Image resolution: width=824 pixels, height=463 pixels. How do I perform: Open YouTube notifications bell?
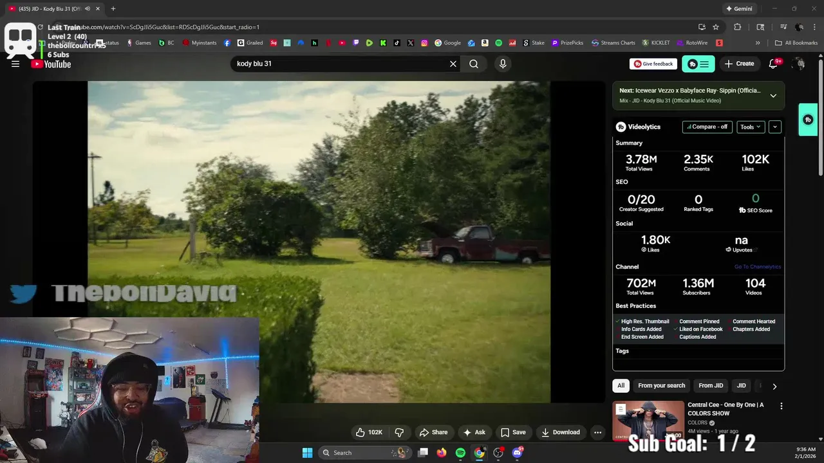point(774,64)
